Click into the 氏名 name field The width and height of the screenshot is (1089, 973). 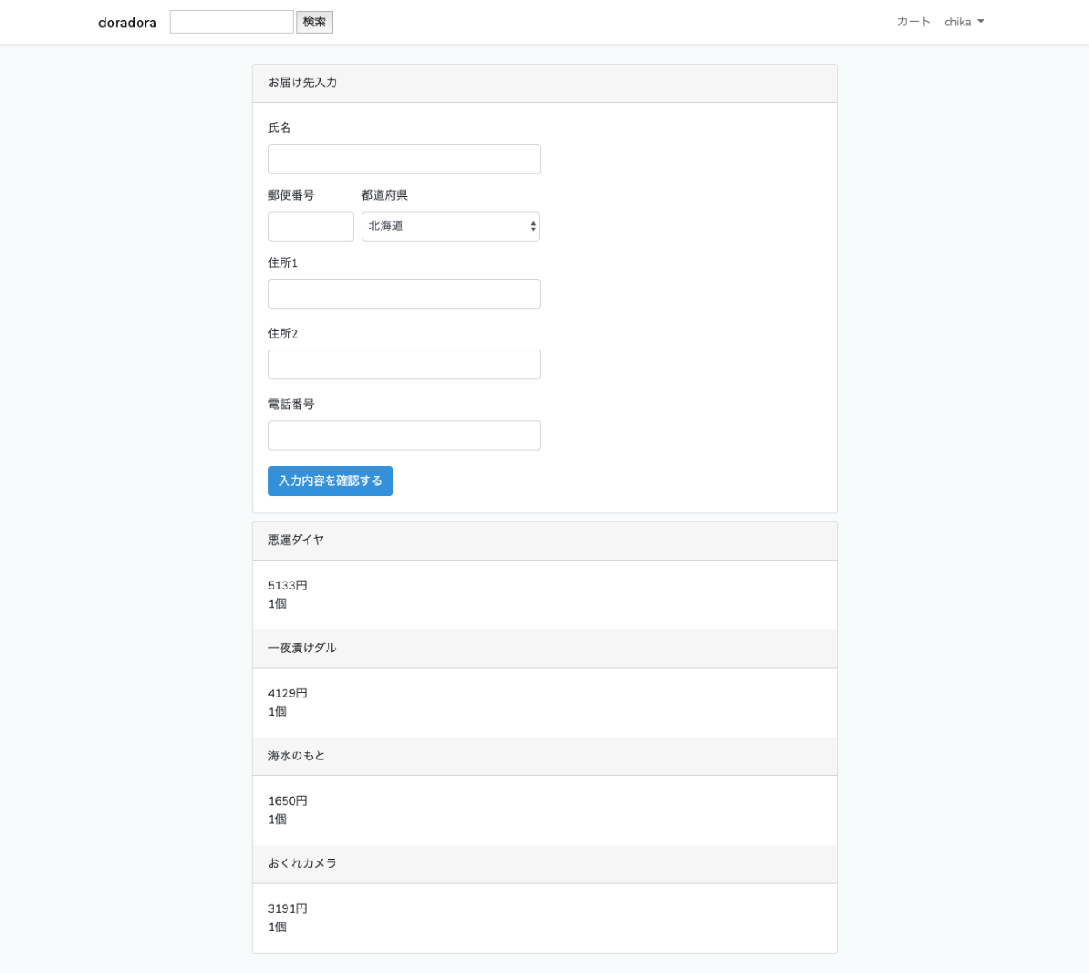click(x=404, y=159)
